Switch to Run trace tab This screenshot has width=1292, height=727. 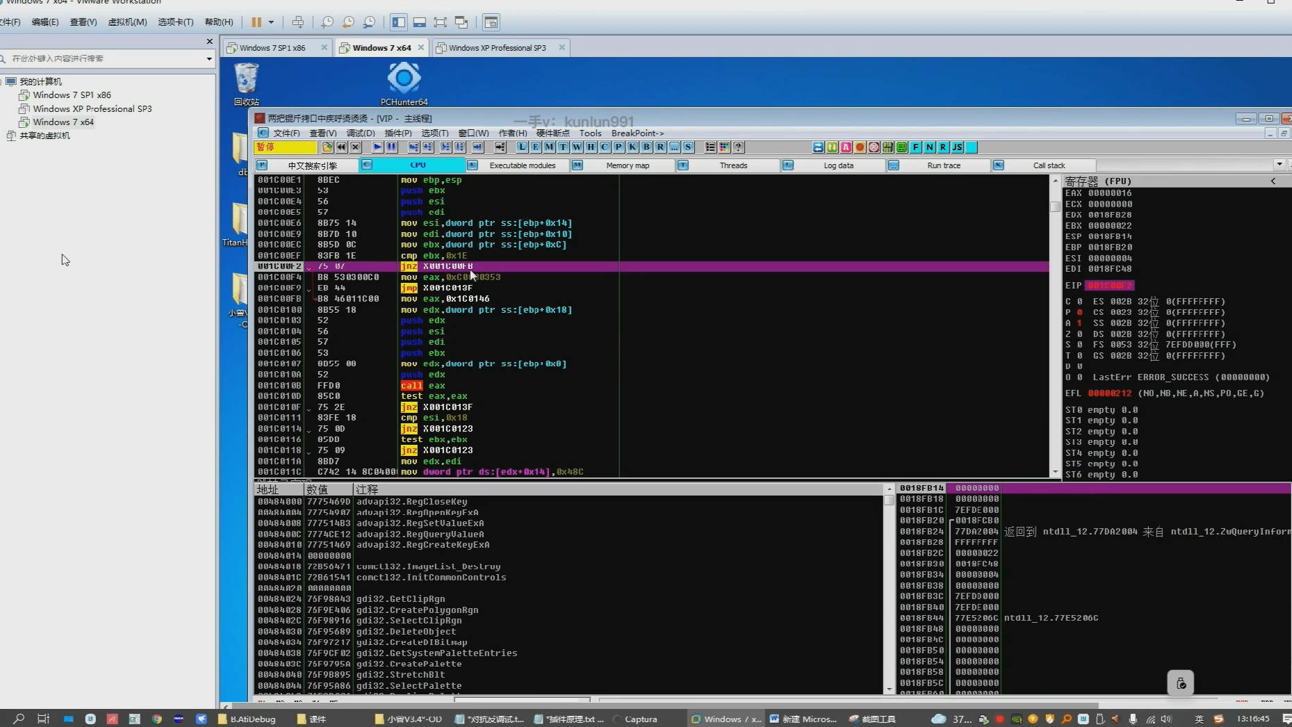pyautogui.click(x=938, y=165)
